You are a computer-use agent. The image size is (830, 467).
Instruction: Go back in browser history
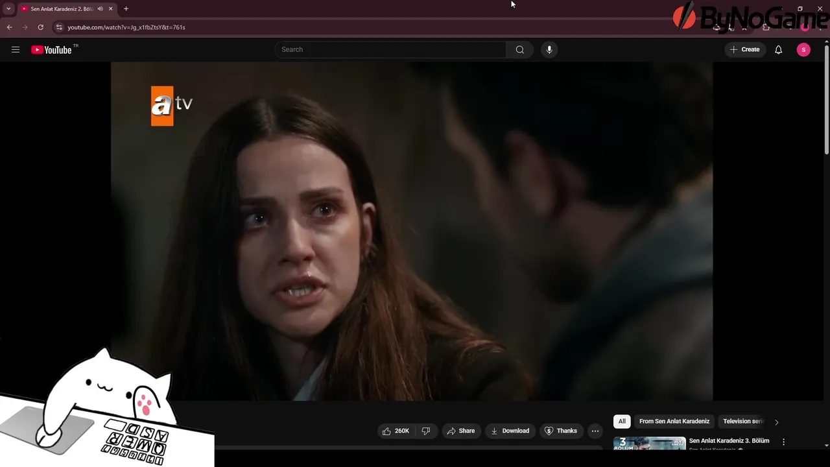pyautogui.click(x=9, y=27)
